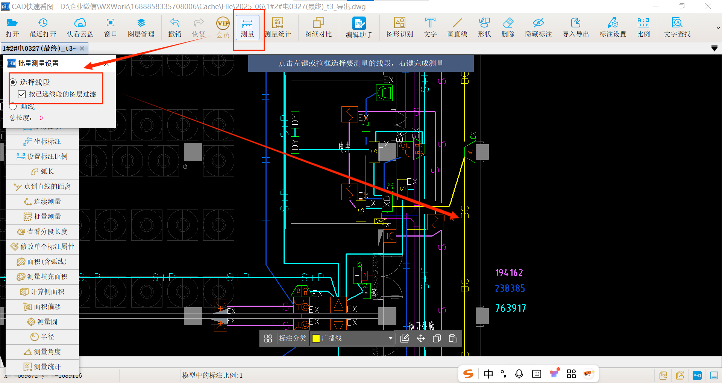The image size is (722, 383).
Task: Choose 点到直线的距离 menu item
Action: (x=42, y=187)
